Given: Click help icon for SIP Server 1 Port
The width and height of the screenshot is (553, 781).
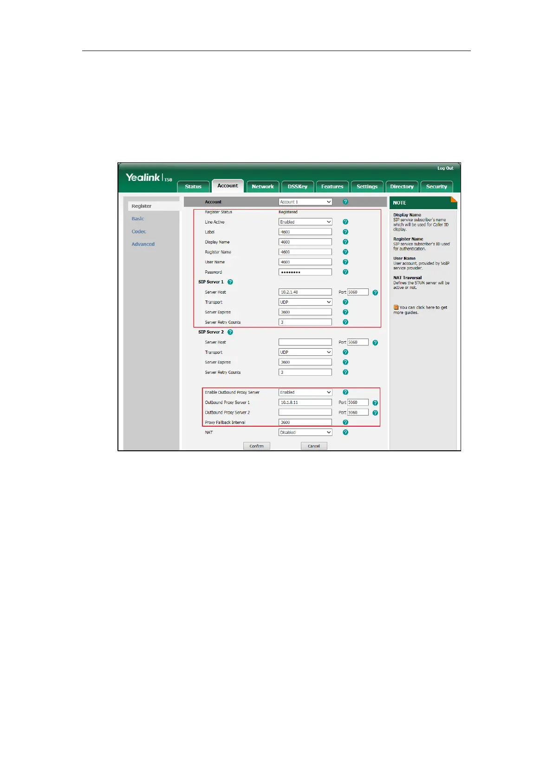Looking at the screenshot, I should pyautogui.click(x=375, y=293).
